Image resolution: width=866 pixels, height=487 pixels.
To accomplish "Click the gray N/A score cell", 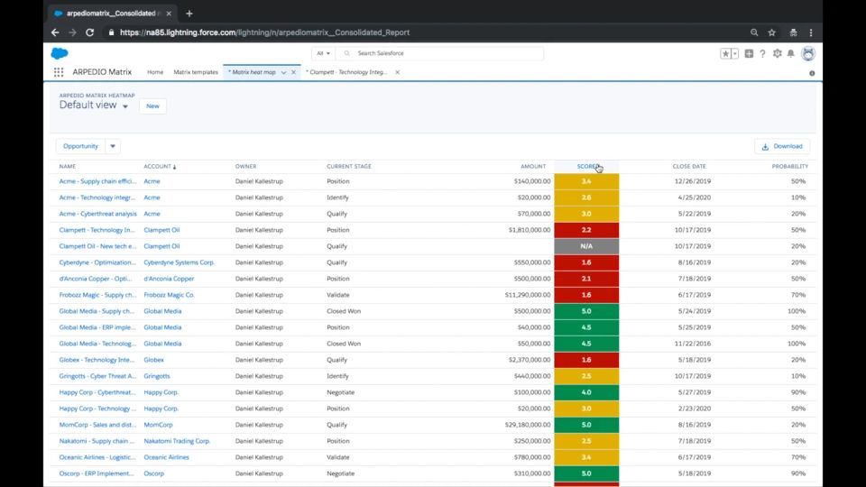I will point(586,246).
